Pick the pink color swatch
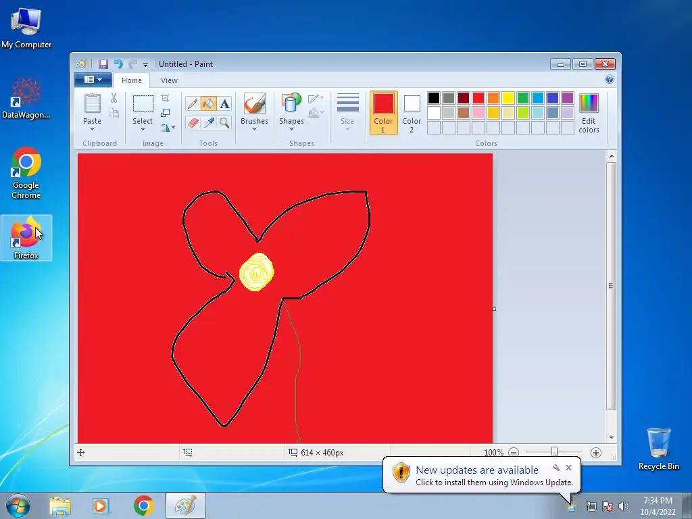The height and width of the screenshot is (519, 692). coord(478,113)
